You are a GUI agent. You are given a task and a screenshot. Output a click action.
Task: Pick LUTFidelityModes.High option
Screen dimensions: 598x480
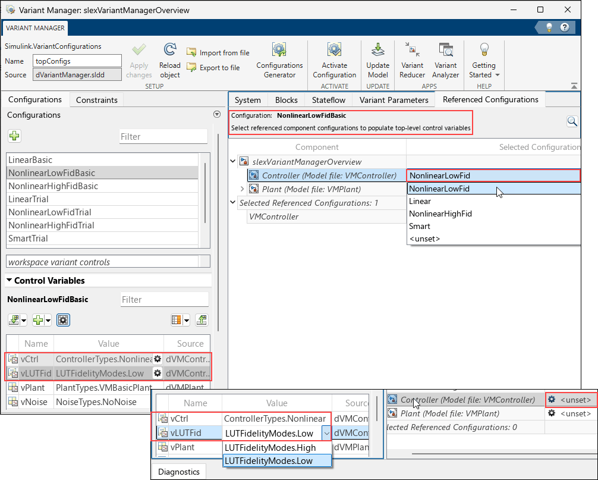pos(277,447)
